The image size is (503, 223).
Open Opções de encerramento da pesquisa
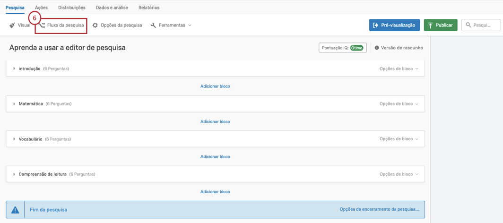[379, 209]
